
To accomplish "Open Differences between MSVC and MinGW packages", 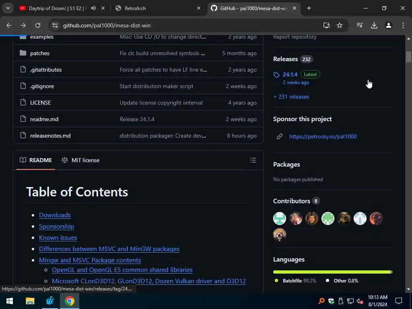I will pos(109,249).
